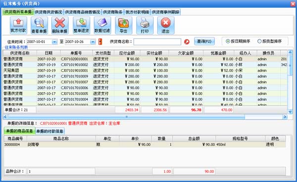Select 按日期排序 radio option
Screen dimensions: 297x182
[238, 41]
